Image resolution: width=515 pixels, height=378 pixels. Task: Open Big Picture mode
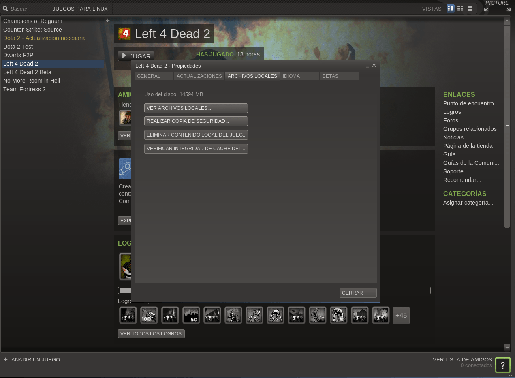497,6
